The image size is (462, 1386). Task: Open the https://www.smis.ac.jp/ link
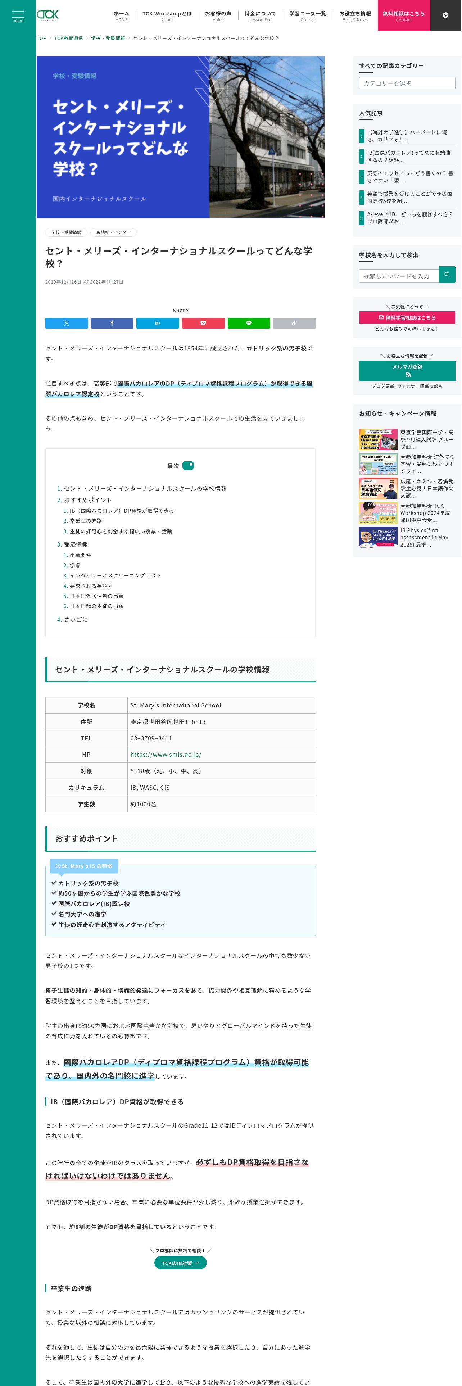pyautogui.click(x=166, y=754)
